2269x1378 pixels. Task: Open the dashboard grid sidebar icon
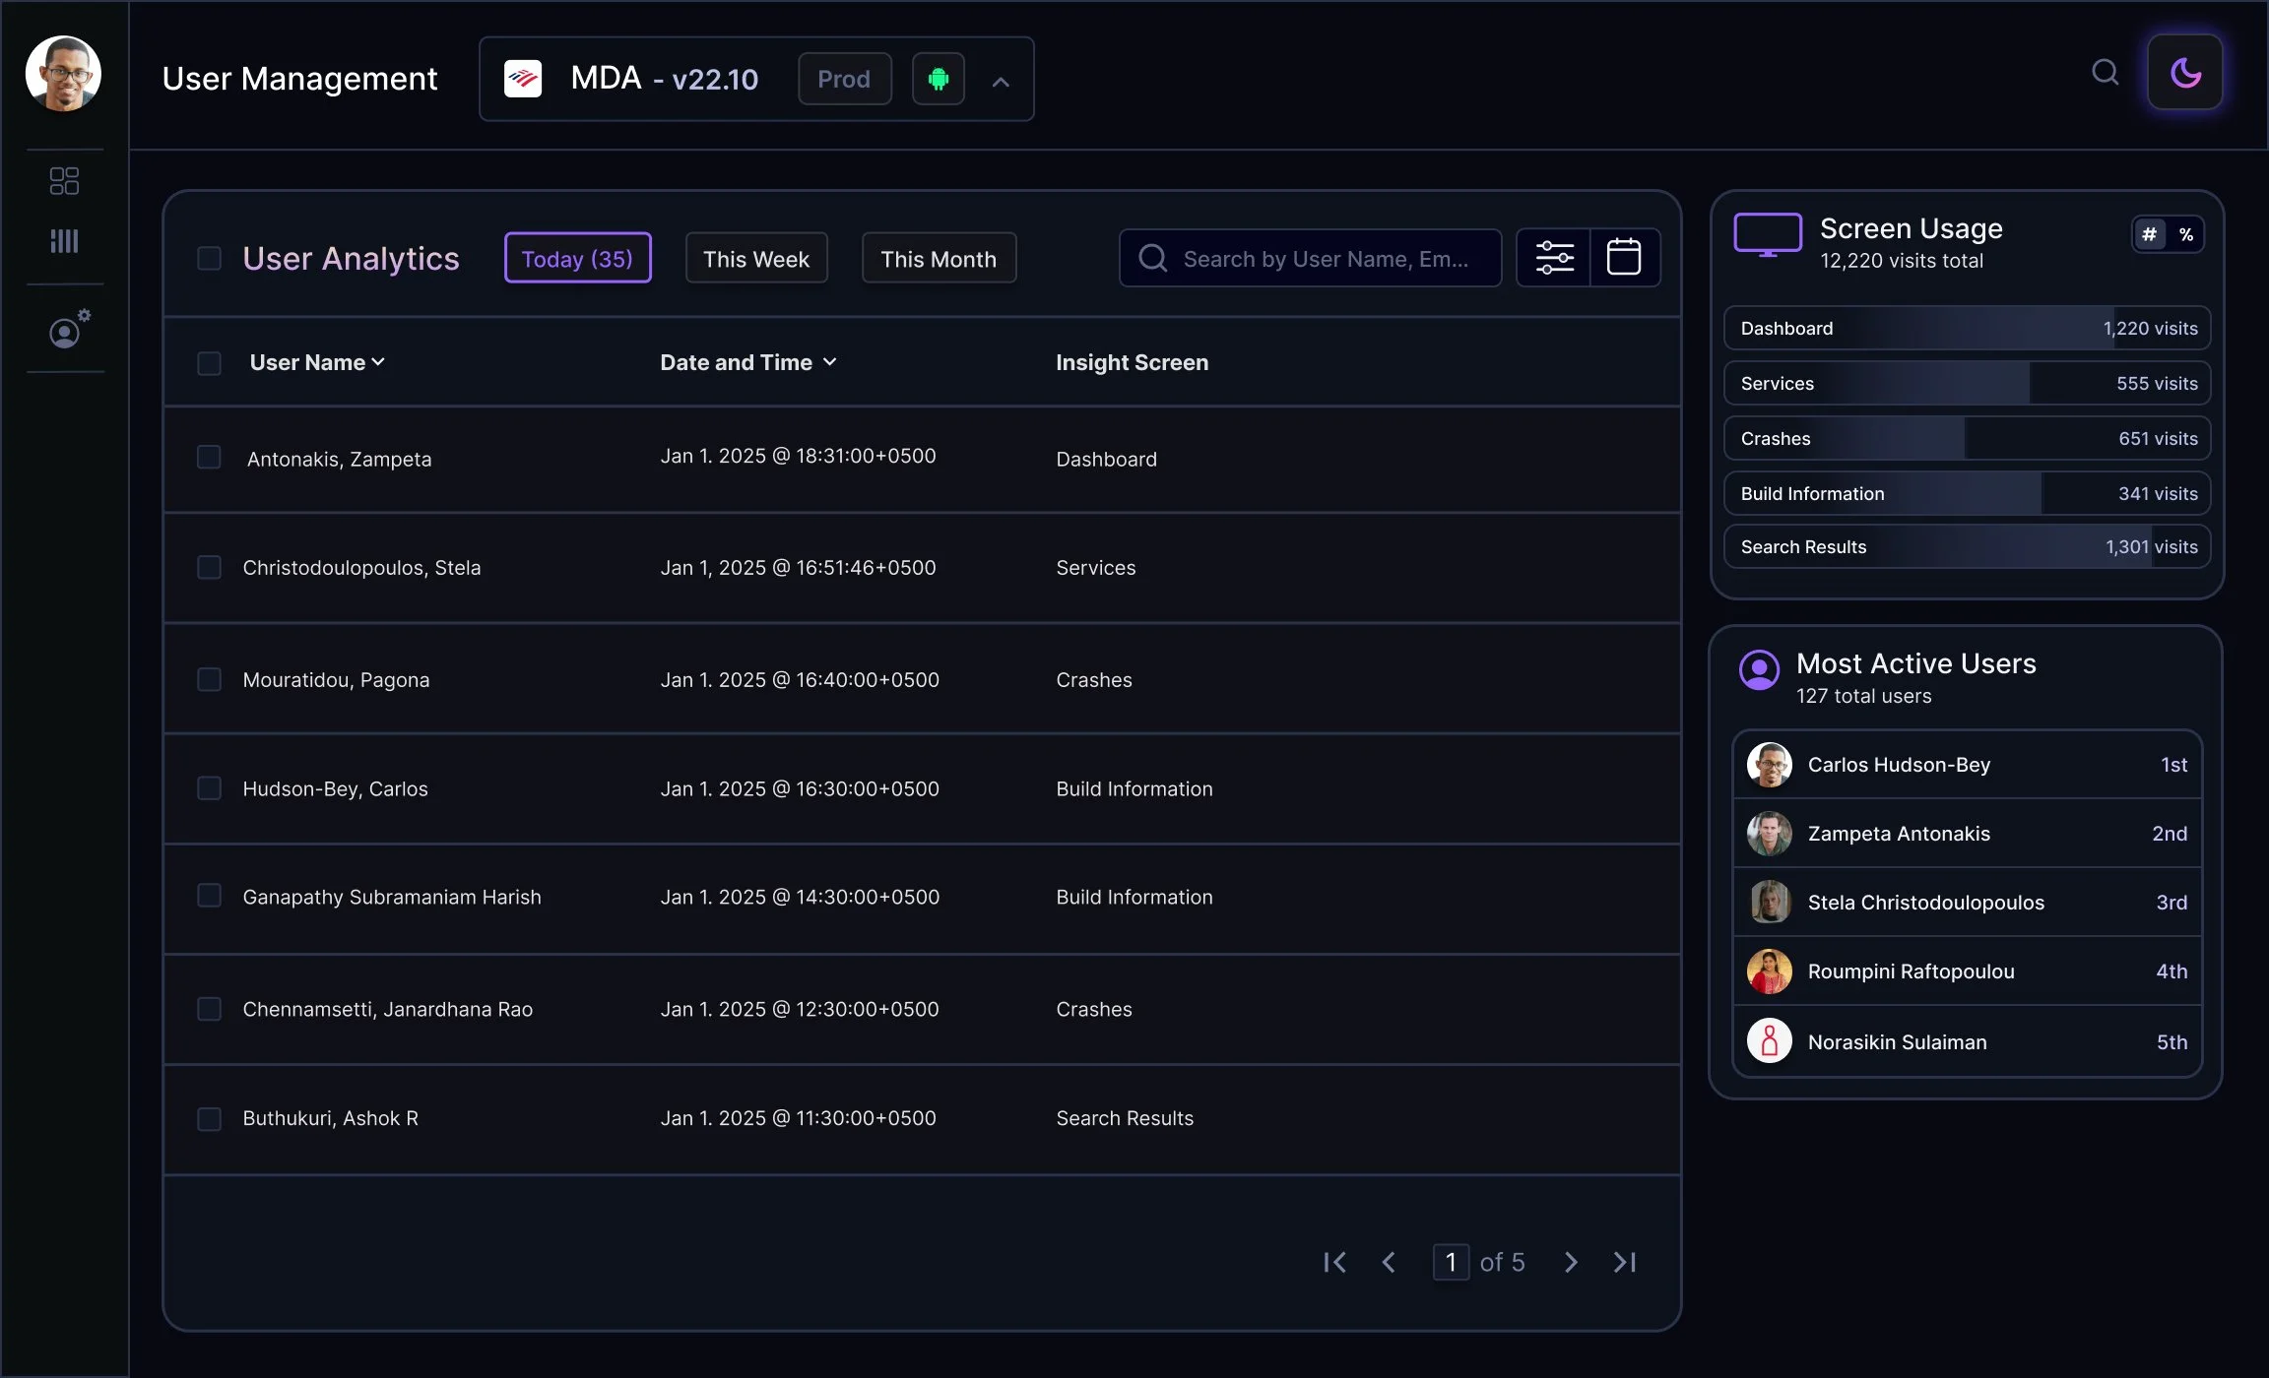(x=64, y=181)
